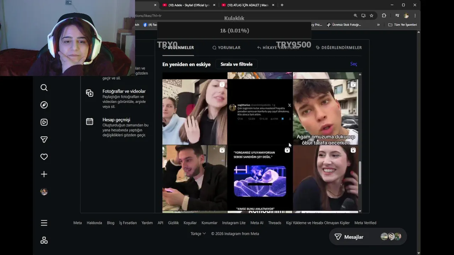454x255 pixels.
Task: Open the Meta apps grid icon
Action: click(x=44, y=240)
